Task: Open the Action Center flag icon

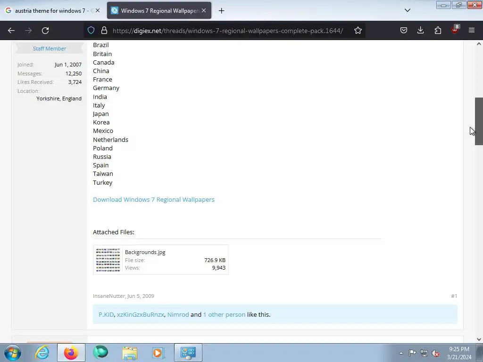Action: point(412,353)
